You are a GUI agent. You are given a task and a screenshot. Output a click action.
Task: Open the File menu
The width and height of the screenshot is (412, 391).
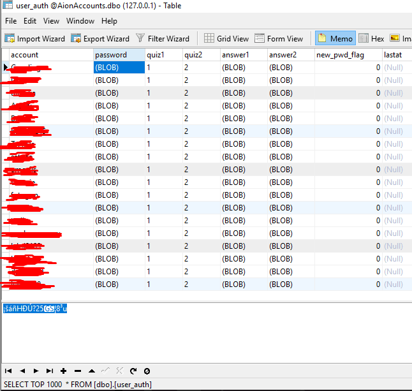(x=11, y=21)
